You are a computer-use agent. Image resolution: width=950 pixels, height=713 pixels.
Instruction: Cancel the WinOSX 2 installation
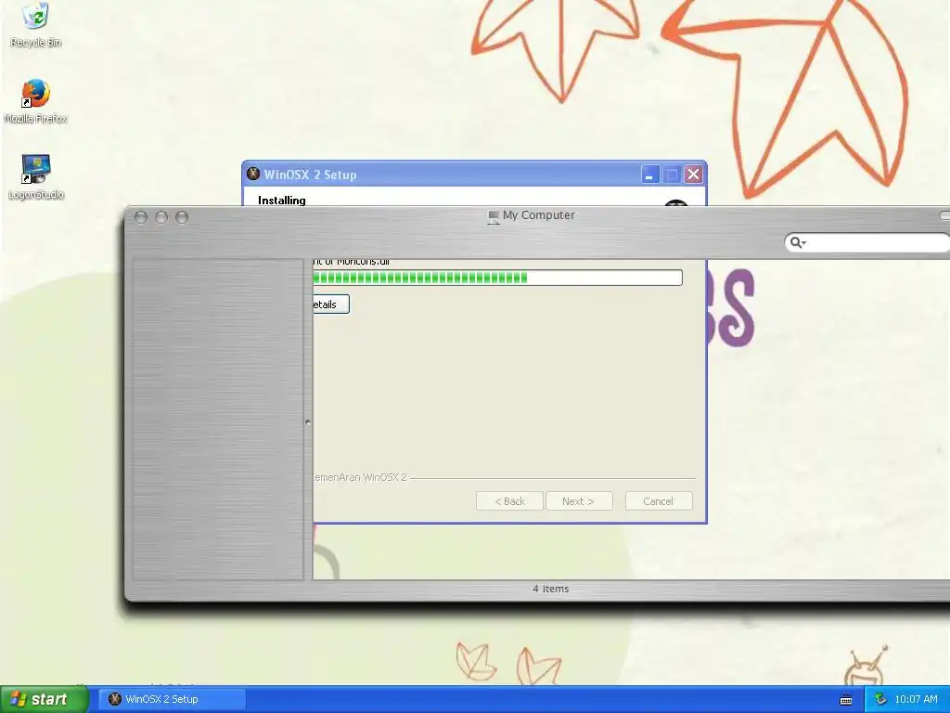click(659, 501)
